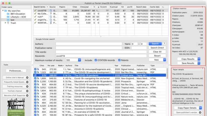The height and width of the screenshot is (116, 207).
Task: Click the Writing effective promotion book thumbnail
Action: click(16, 107)
